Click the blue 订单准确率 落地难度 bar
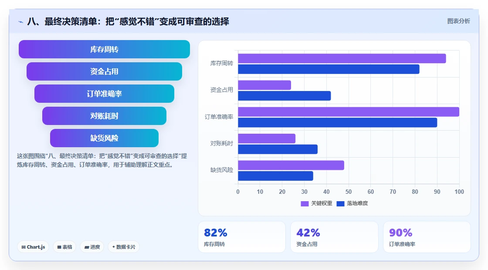The height and width of the screenshot is (270, 488). tap(338, 122)
